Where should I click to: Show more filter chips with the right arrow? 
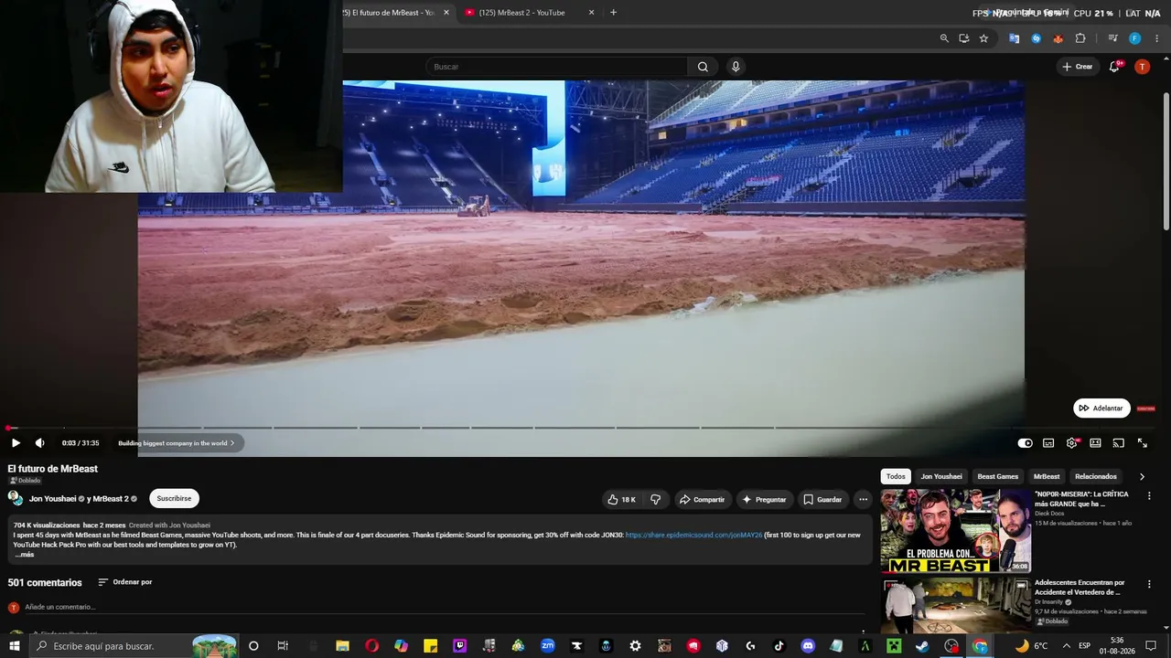[x=1142, y=476]
